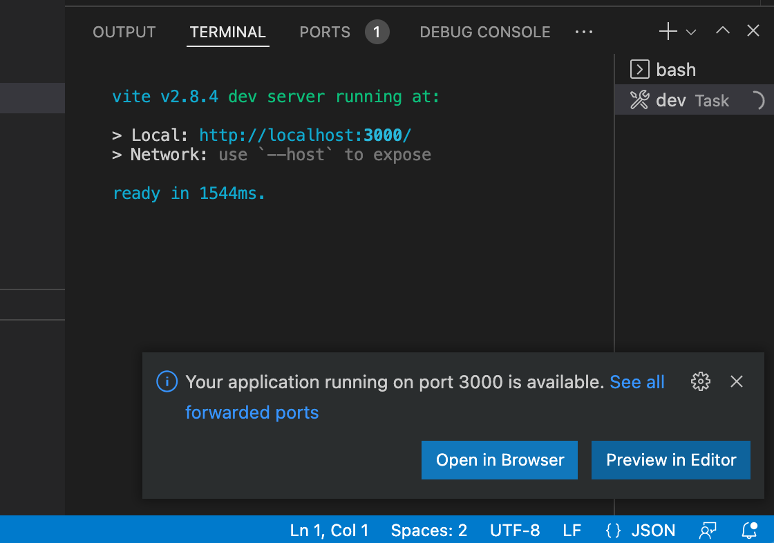
Task: Switch to the DEBUG CONSOLE tab
Action: coord(484,32)
